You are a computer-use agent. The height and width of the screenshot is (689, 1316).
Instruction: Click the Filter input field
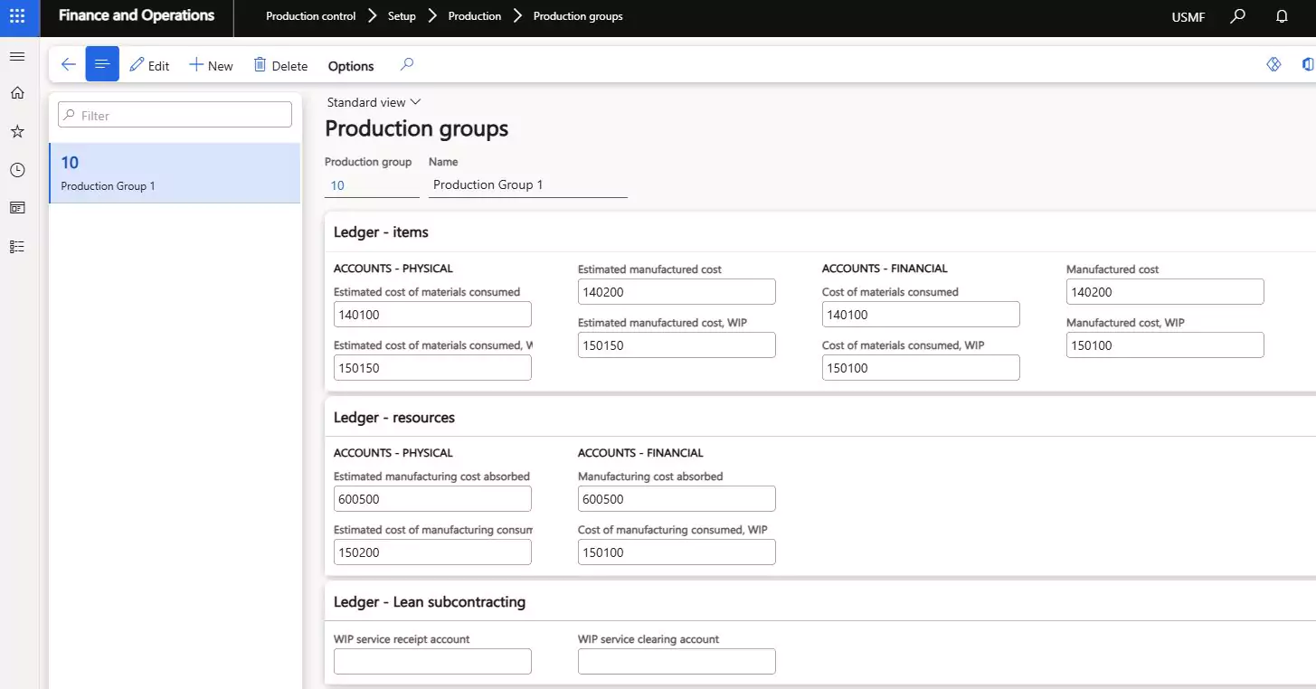175,115
